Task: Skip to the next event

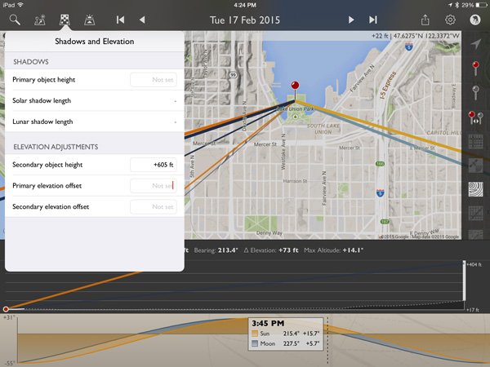Action: (373, 19)
